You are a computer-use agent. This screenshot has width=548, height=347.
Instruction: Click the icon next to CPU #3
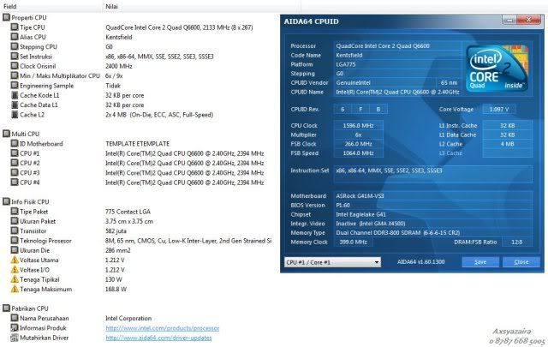point(15,172)
